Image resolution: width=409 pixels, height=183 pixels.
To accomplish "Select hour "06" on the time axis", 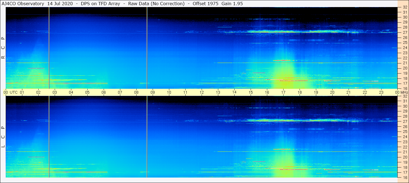I will 104,92.
